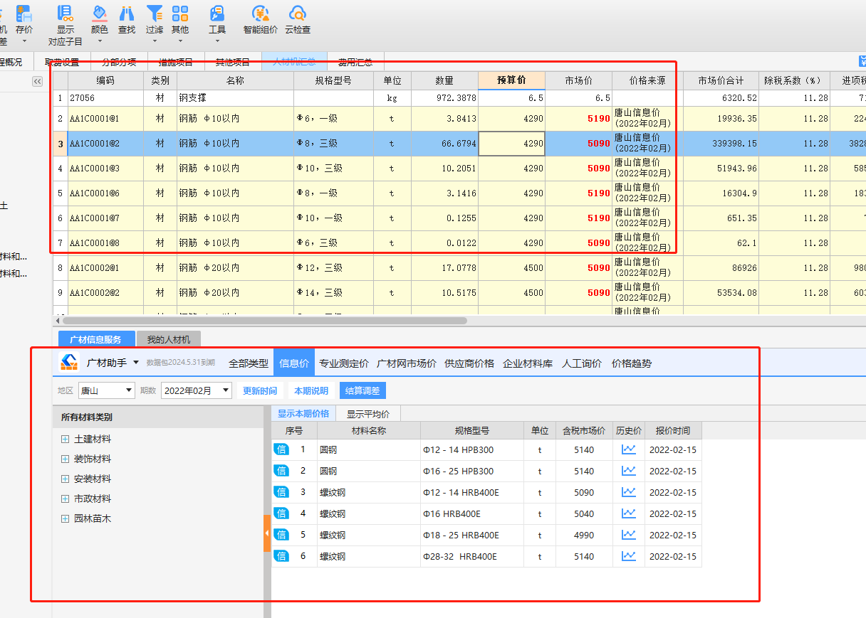Switch to the 取费设置 tab
The image size is (866, 618).
coord(62,62)
